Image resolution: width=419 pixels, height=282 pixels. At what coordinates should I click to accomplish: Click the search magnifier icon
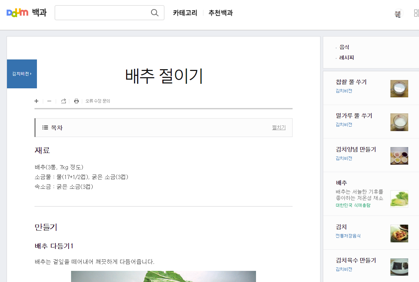pos(154,13)
